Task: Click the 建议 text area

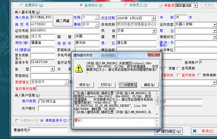Action: point(115,123)
